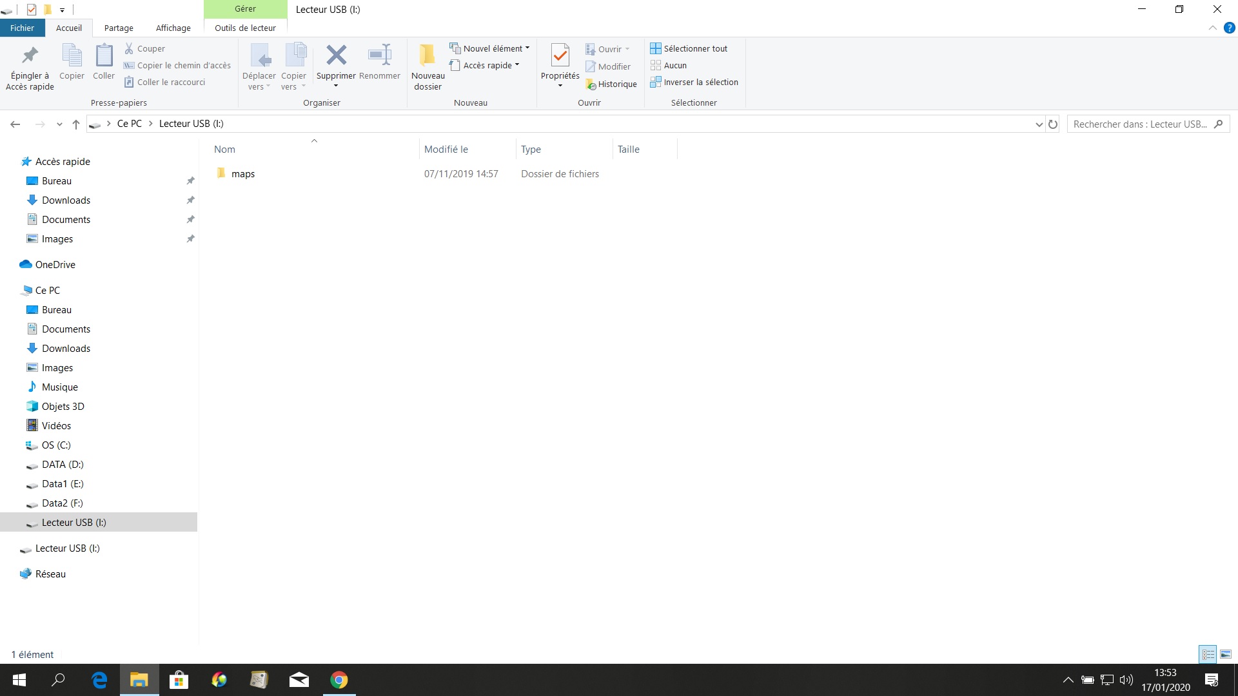
Task: Click the refresh button next to address bar
Action: [x=1053, y=124]
